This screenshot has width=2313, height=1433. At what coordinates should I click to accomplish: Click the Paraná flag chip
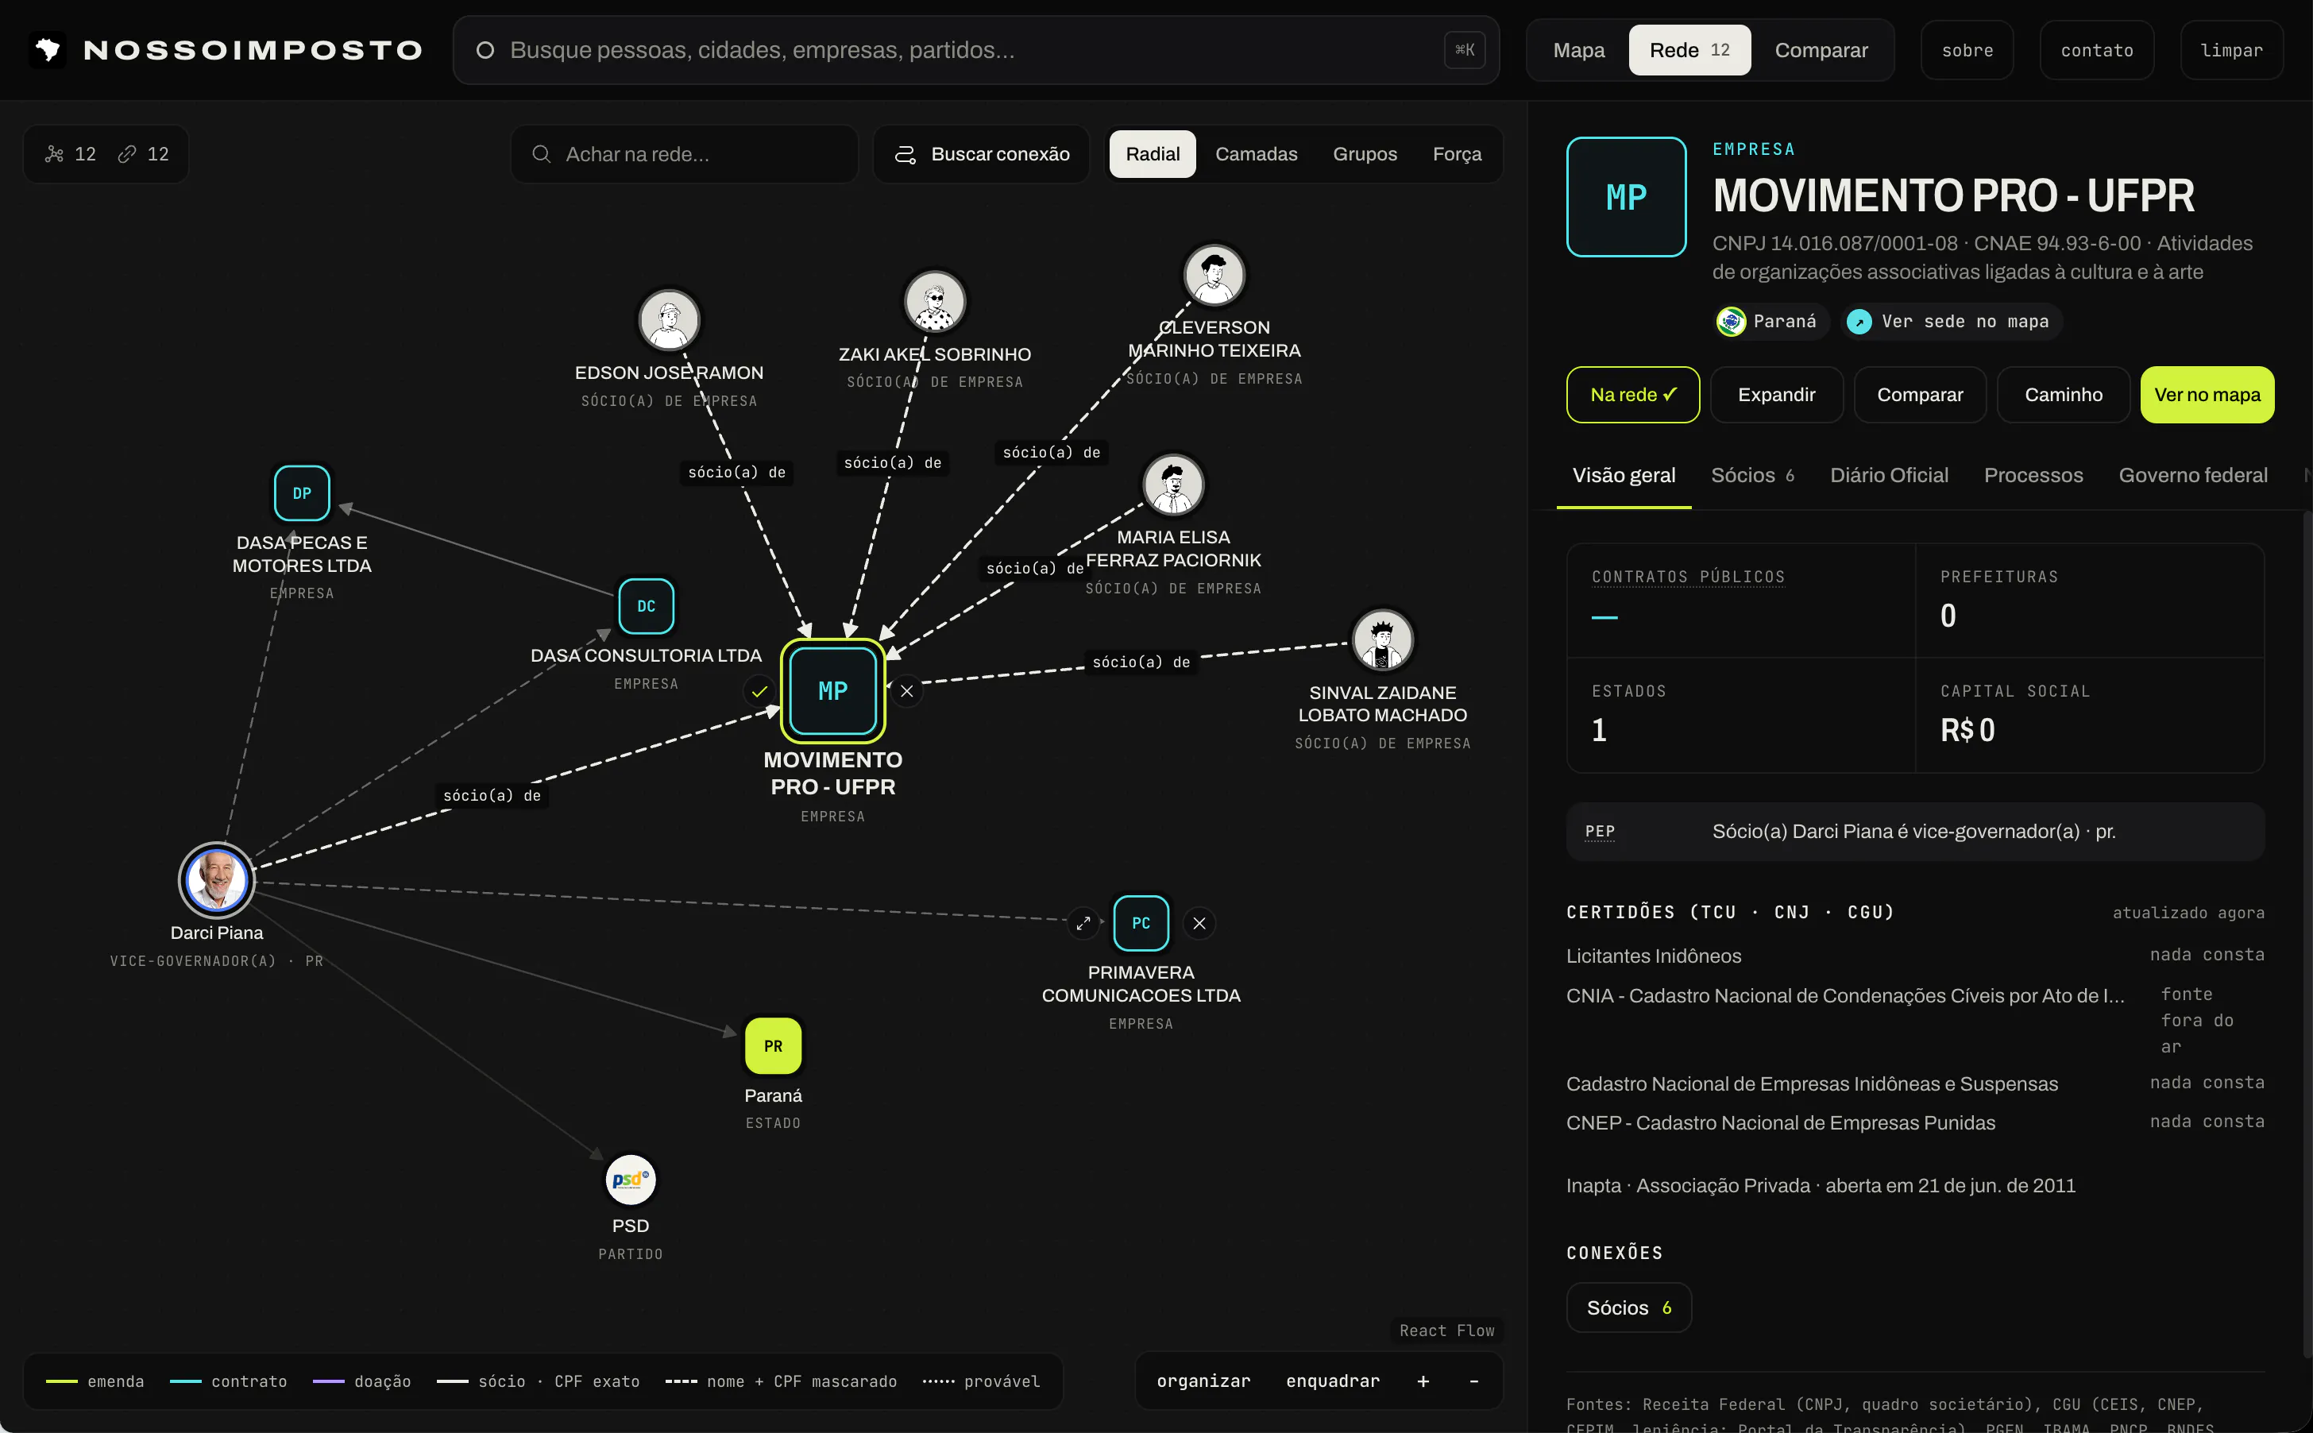1768,321
